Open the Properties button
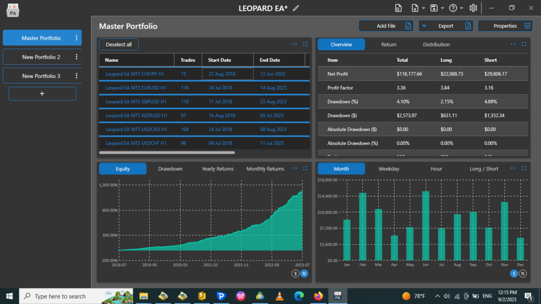Screen dimensions: 541x304 tap(505, 26)
